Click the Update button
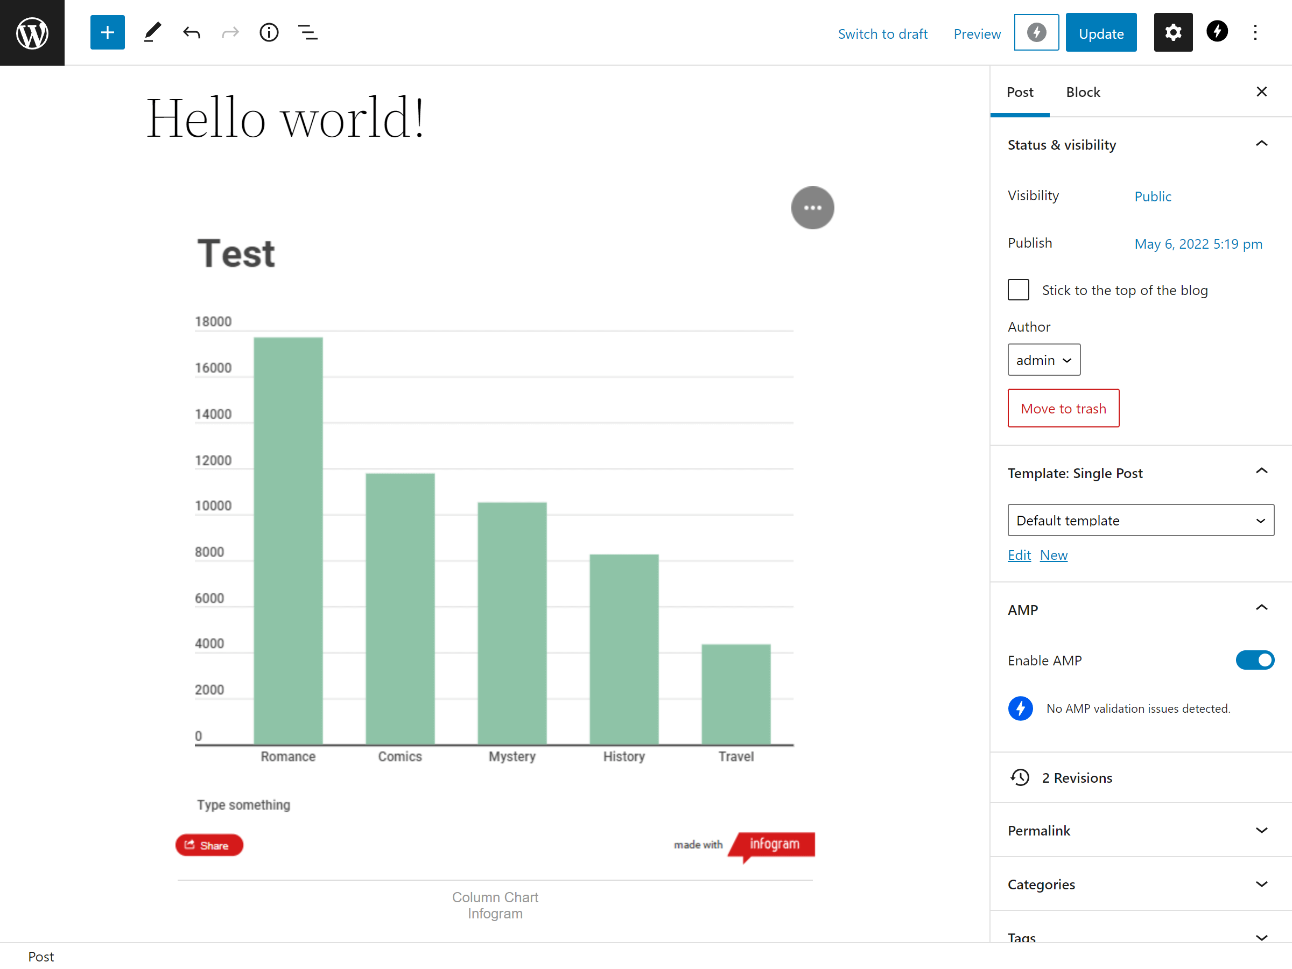Screen dimensions: 1292x969 coord(1101,33)
